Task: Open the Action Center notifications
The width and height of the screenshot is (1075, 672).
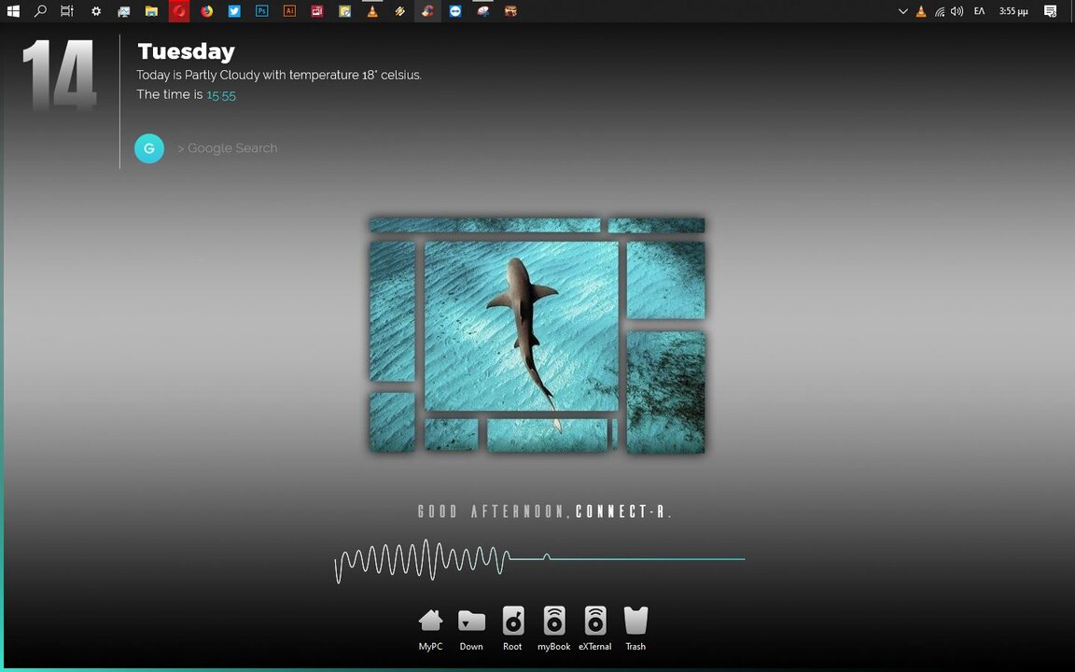Action: pyautogui.click(x=1050, y=11)
